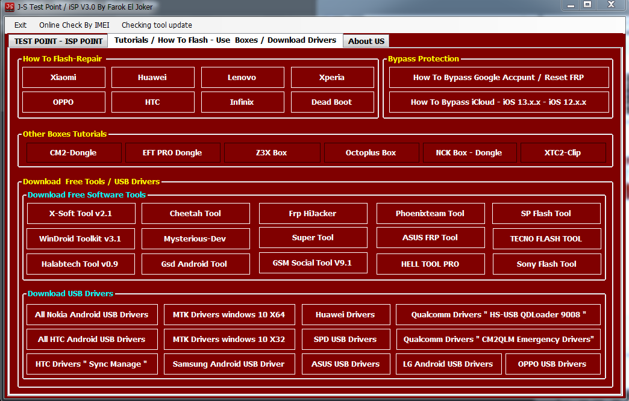Click Frp HiJacker download button

coord(313,213)
